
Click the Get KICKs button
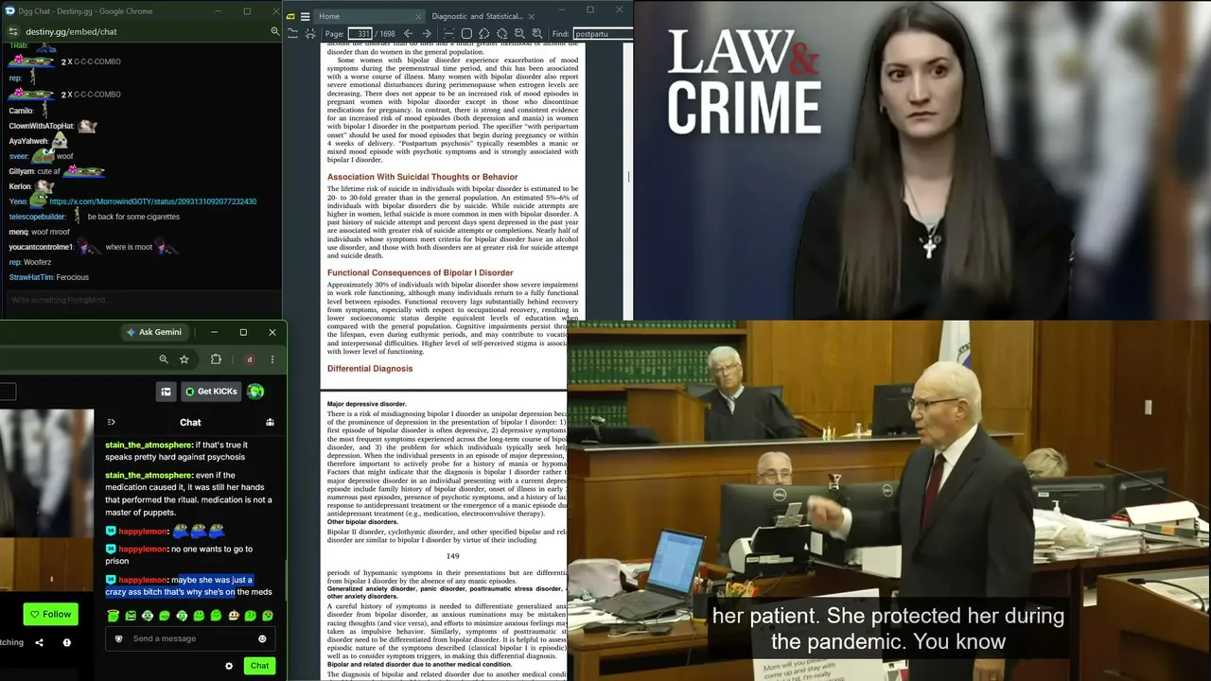point(211,392)
